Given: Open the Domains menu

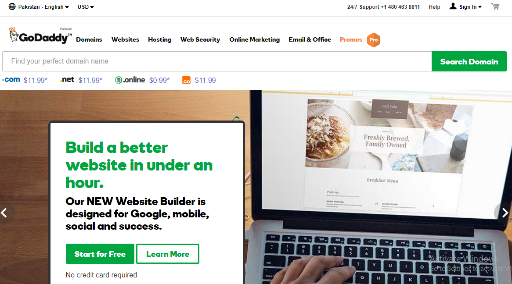Looking at the screenshot, I should click(x=89, y=39).
